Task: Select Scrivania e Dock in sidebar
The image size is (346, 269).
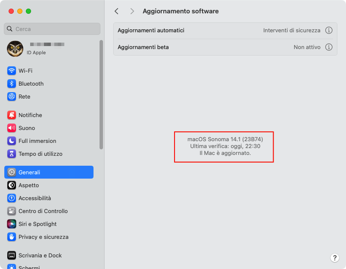Action: pos(49,255)
